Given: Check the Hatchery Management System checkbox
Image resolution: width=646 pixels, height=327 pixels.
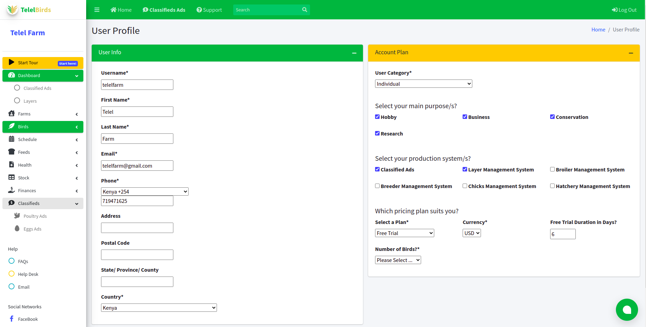Looking at the screenshot, I should 552,186.
